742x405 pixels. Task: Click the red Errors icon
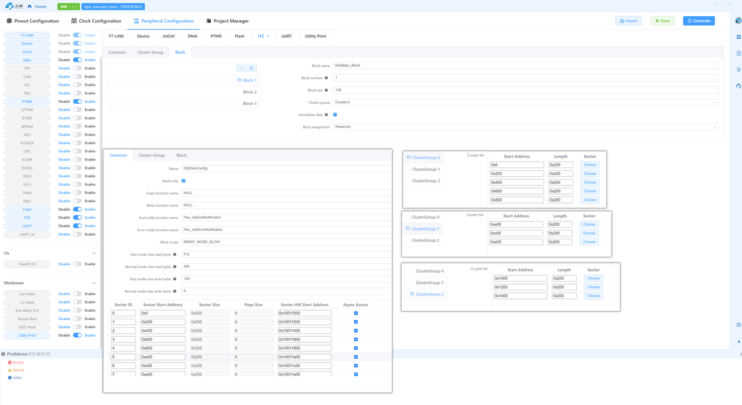(x=10, y=363)
